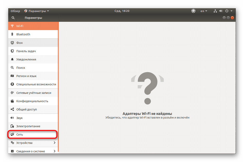
Task: Click the sidebar vertical scrollbar
Action: click(x=58, y=87)
